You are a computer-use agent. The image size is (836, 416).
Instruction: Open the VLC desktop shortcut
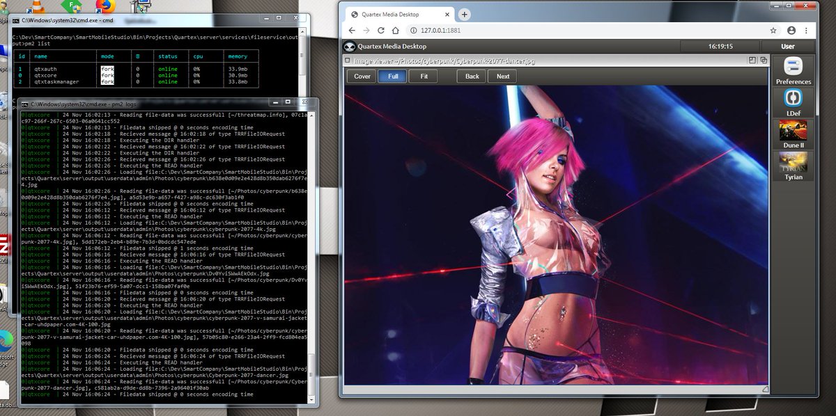[38, 7]
